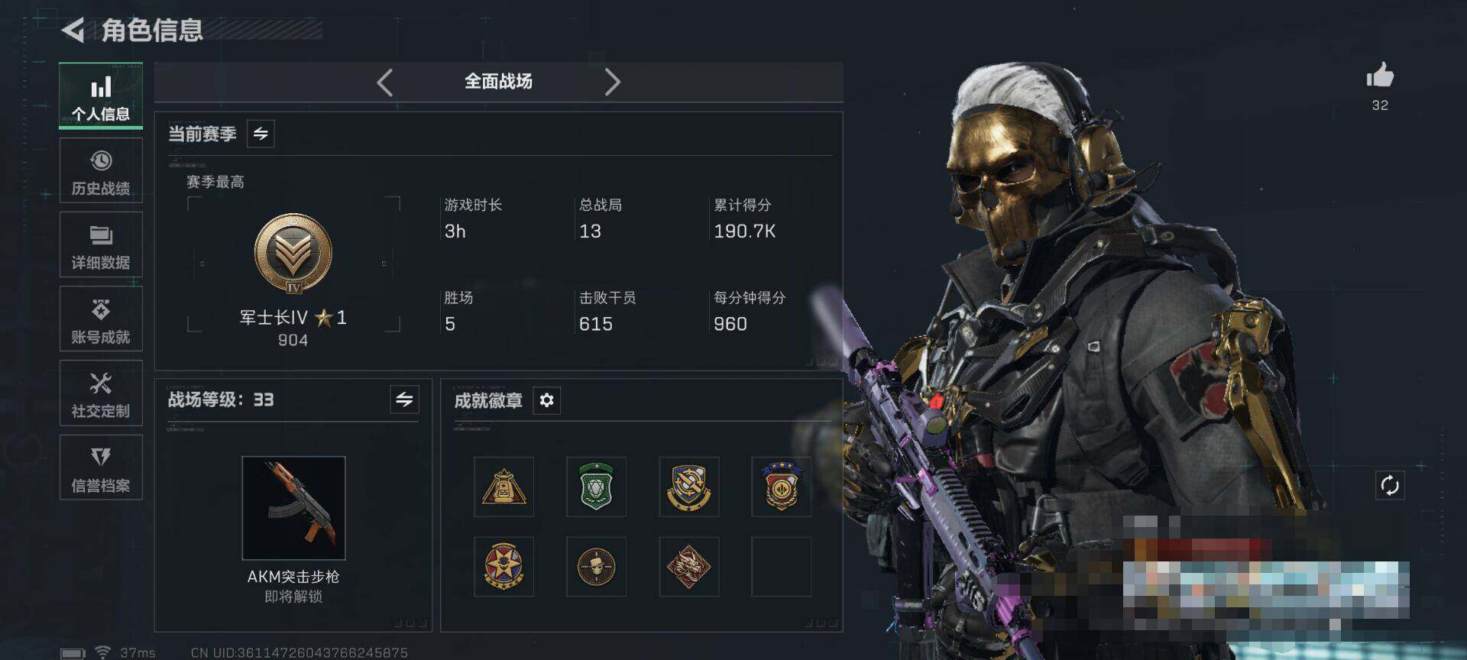
Task: Open the 全面战场 mode selector title
Action: click(498, 81)
